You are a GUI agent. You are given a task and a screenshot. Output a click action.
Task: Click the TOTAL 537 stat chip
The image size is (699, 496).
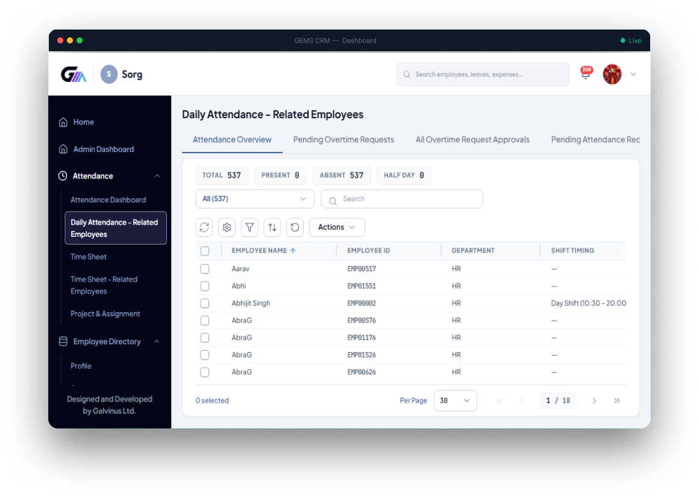point(222,175)
